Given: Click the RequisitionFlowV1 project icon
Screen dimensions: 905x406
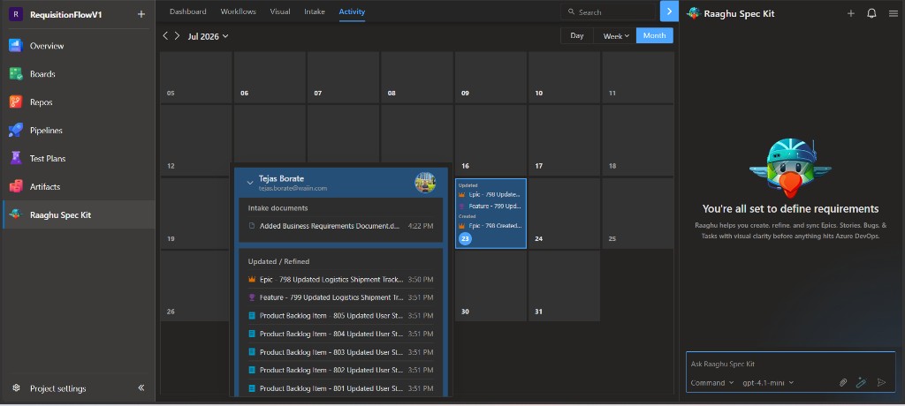Looking at the screenshot, I should [16, 14].
